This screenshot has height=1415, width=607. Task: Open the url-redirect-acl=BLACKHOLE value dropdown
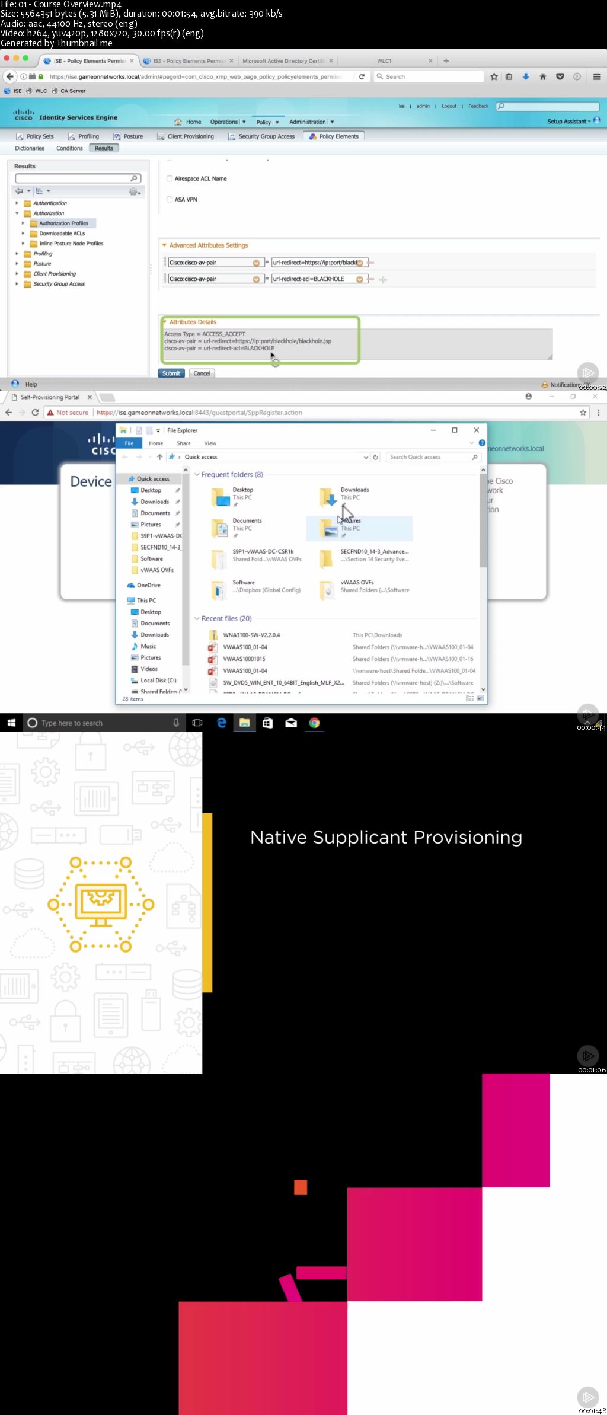click(x=359, y=279)
